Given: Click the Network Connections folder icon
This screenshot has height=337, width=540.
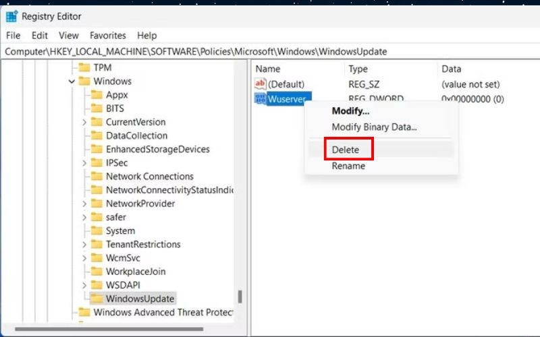Looking at the screenshot, I should click(x=97, y=177).
